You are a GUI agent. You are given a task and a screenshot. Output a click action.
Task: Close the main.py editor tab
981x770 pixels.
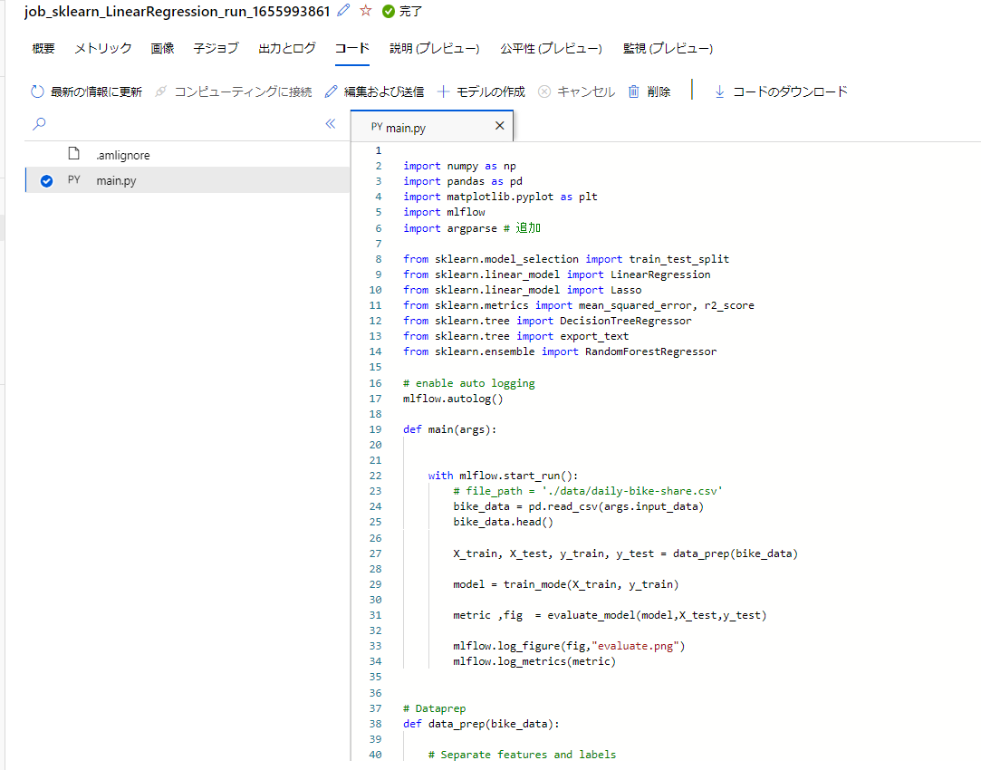499,126
